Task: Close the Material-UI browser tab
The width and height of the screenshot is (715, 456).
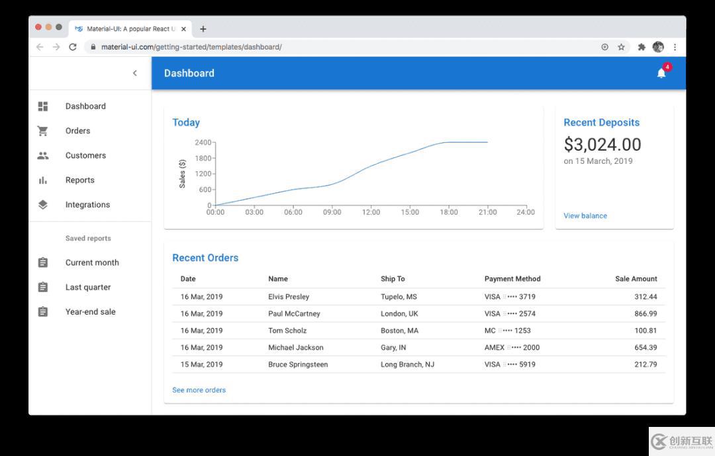Action: pos(183,29)
